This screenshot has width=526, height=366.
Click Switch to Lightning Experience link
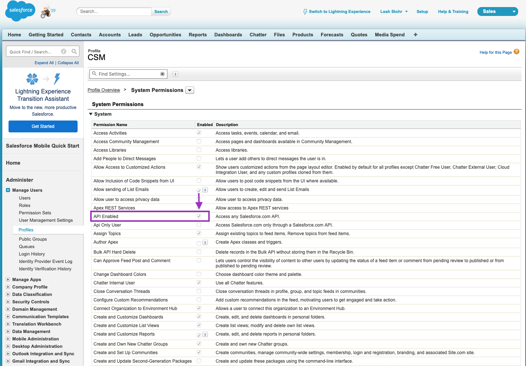tap(340, 11)
